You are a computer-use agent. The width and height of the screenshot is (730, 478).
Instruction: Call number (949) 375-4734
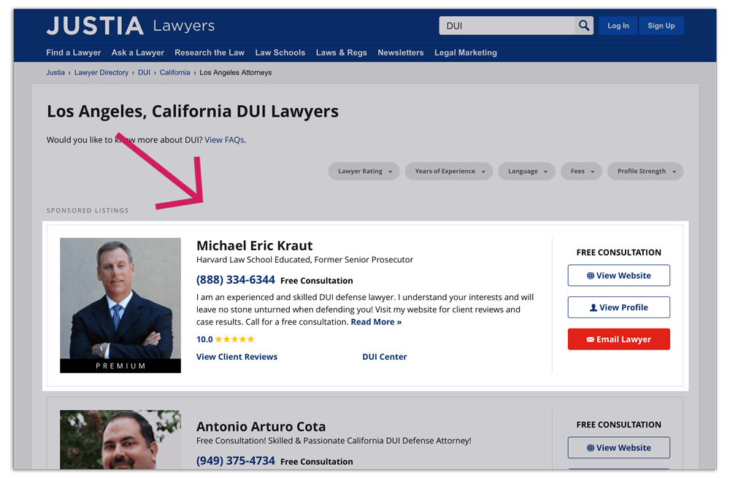point(236,460)
